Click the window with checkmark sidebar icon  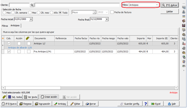184,7
